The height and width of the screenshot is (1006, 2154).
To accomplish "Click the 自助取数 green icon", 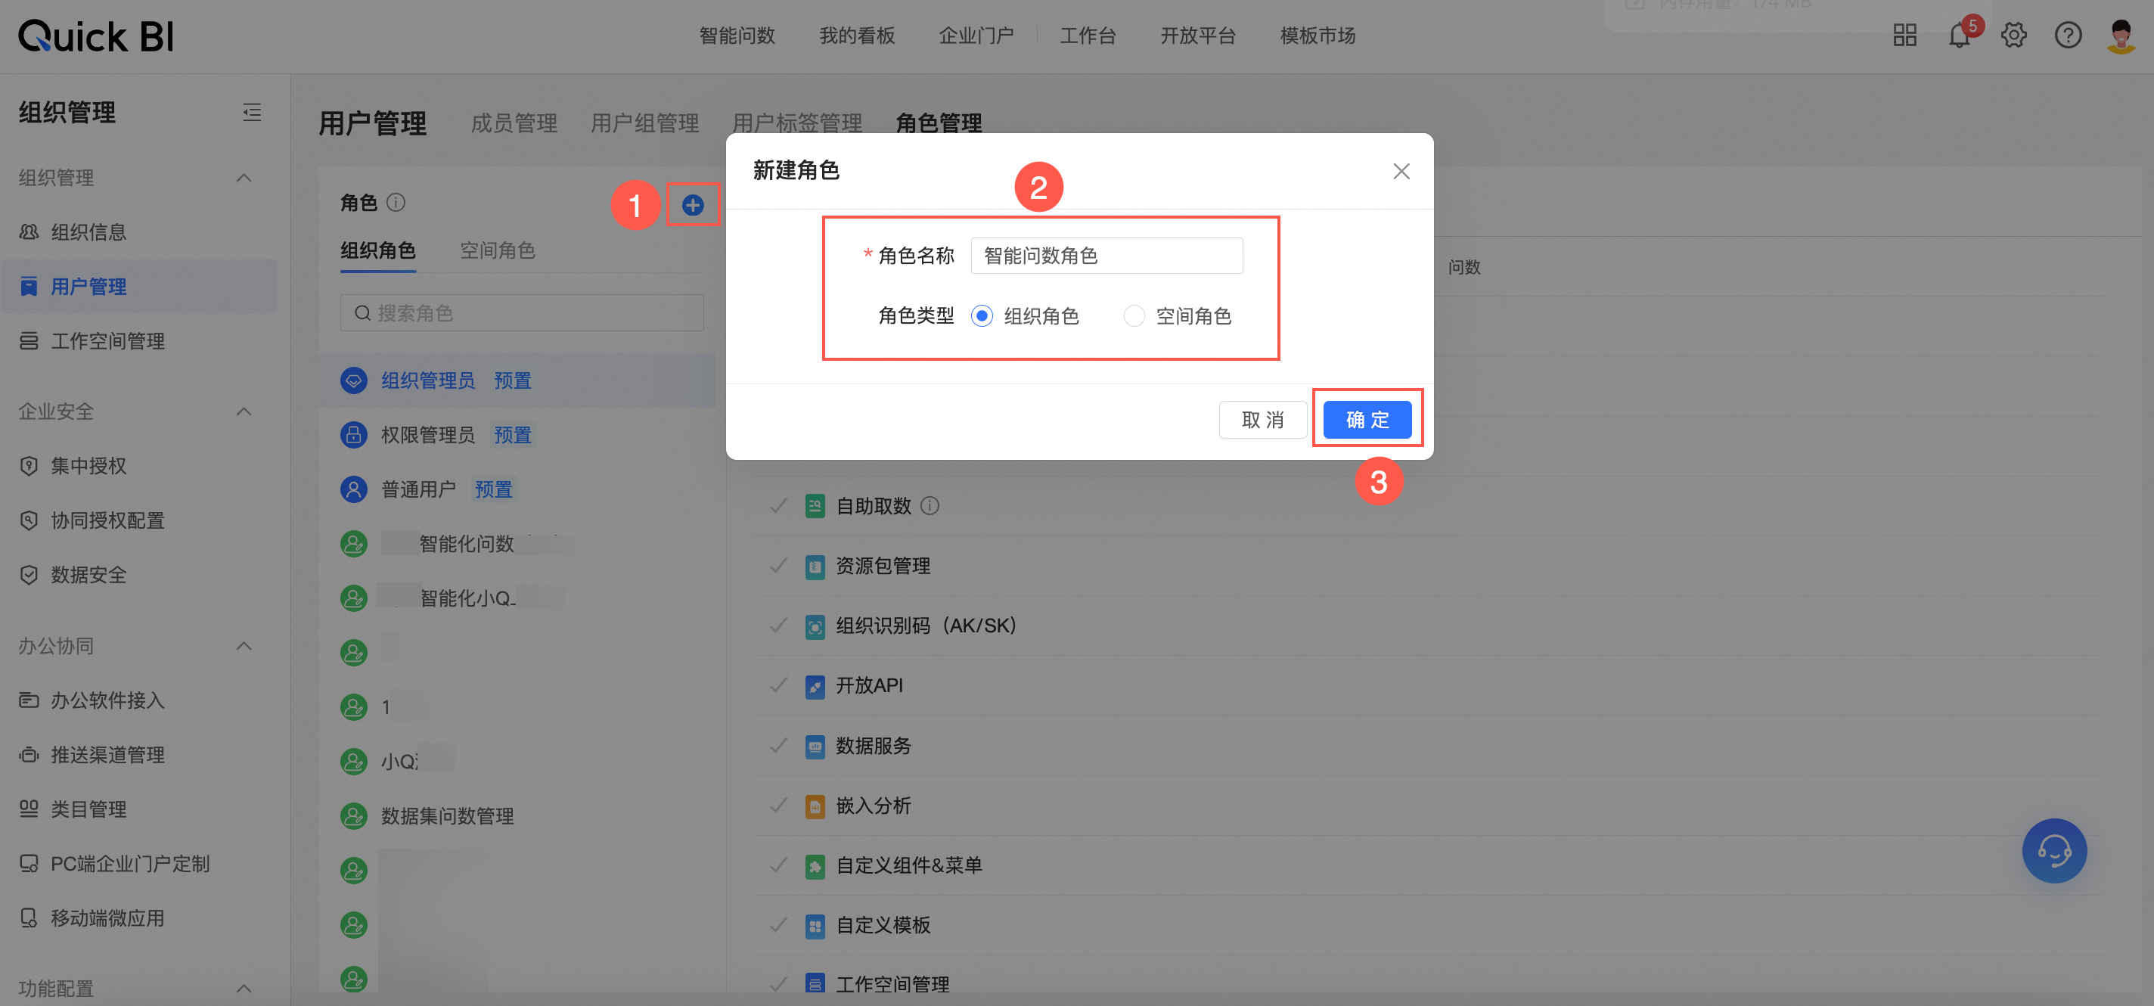I will point(815,506).
